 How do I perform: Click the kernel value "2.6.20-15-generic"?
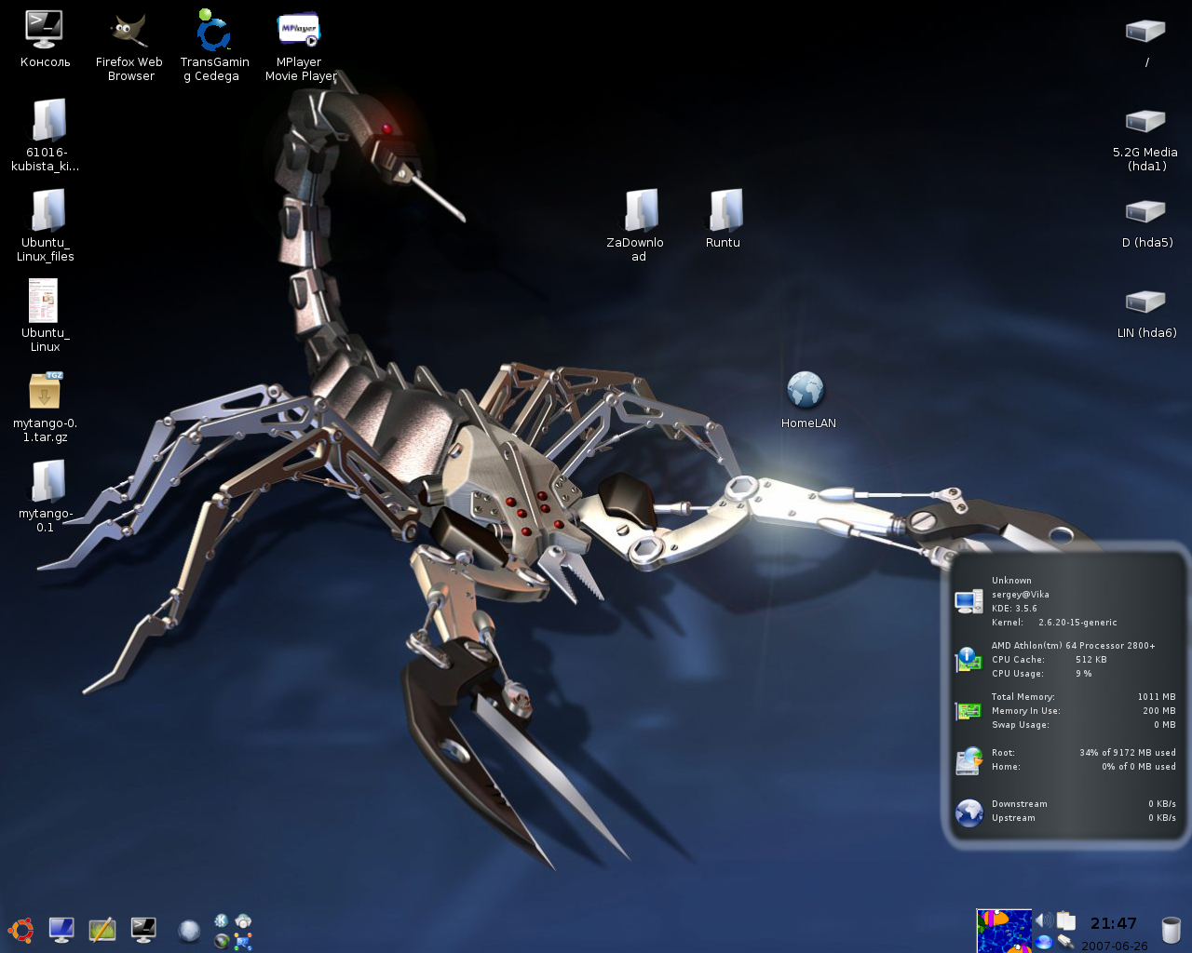1077,623
